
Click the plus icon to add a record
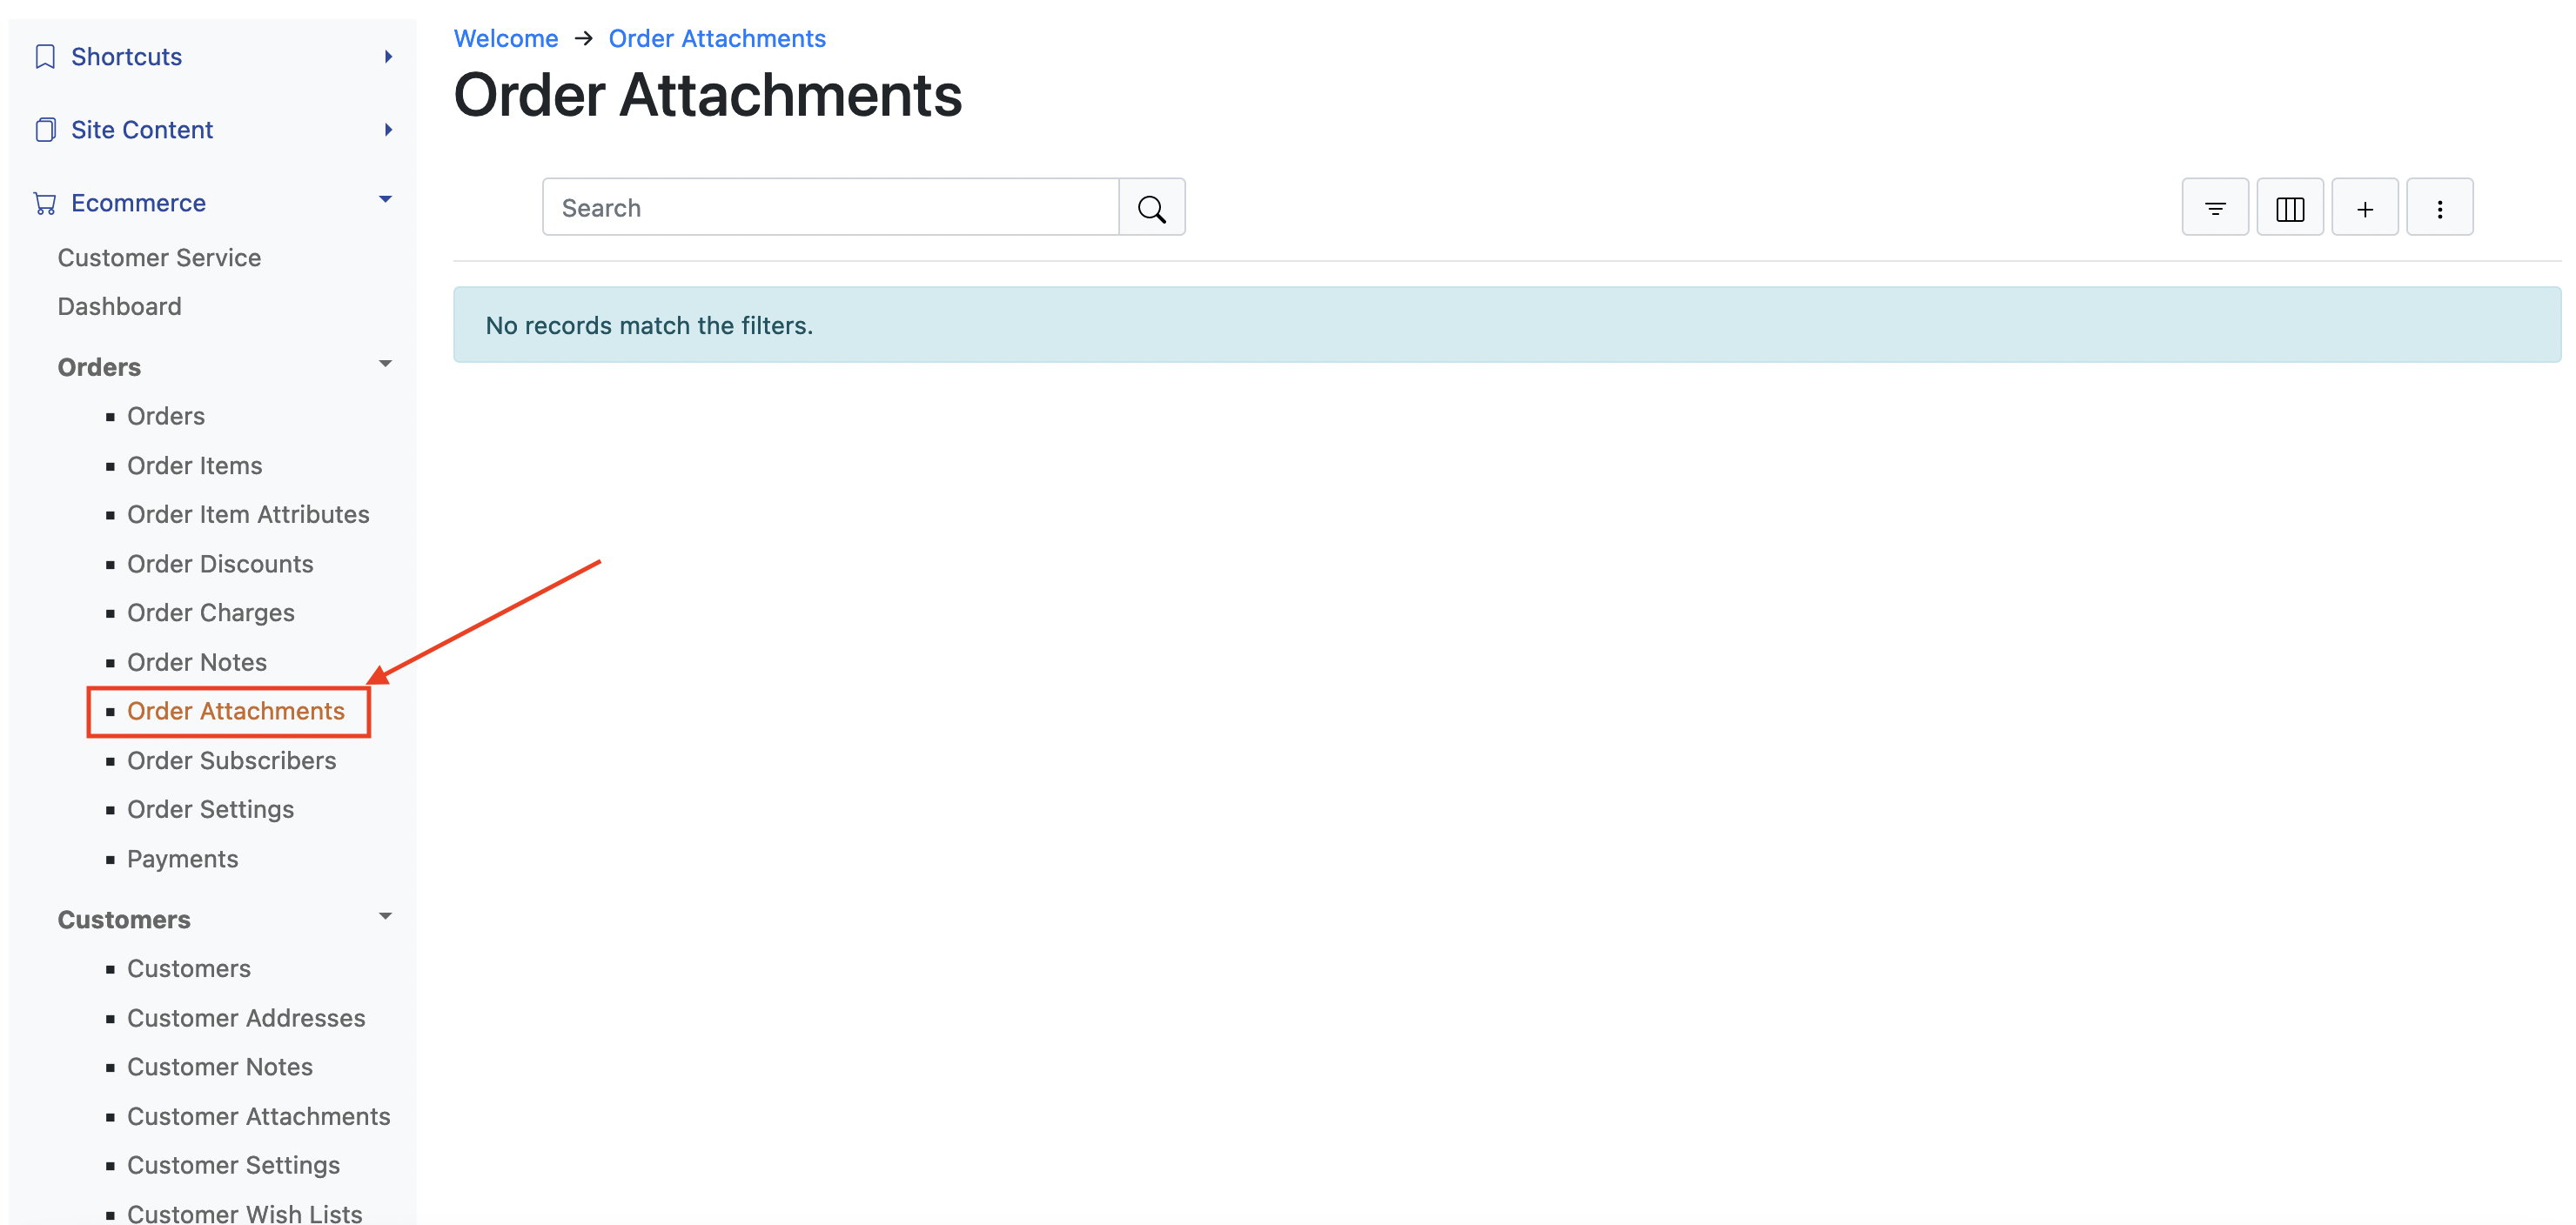tap(2365, 207)
